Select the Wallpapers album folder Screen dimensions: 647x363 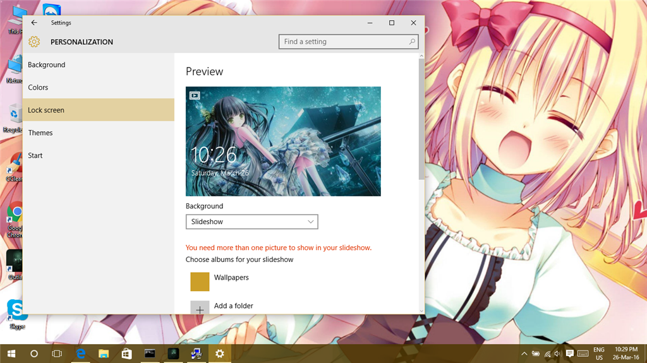tap(231, 278)
